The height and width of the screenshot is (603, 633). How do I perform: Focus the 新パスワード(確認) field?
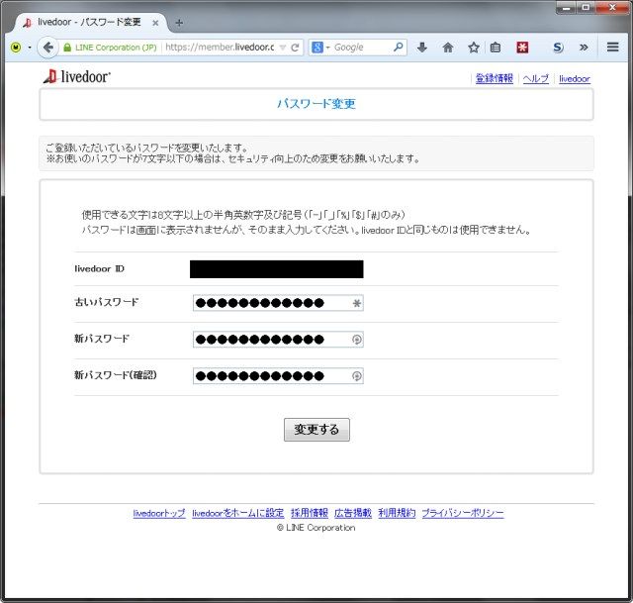278,376
